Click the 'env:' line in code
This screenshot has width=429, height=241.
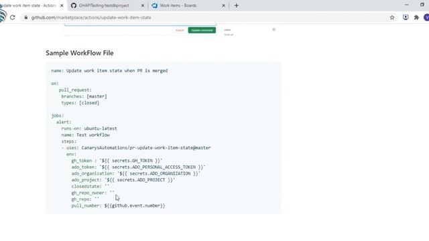[72, 155]
